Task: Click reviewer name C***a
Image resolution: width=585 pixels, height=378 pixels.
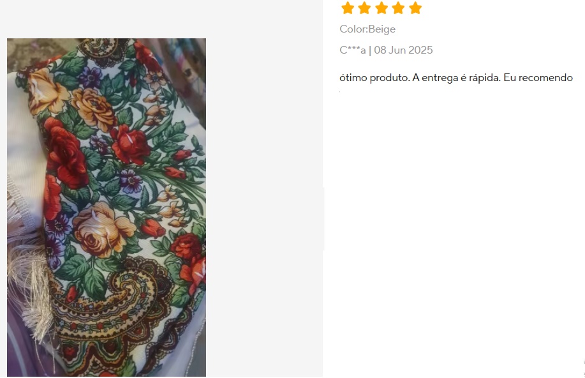Action: click(353, 50)
